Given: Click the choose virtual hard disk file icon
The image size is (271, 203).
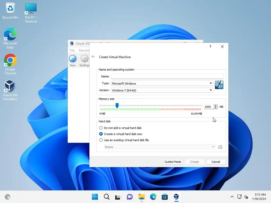Looking at the screenshot, I should (x=220, y=147).
